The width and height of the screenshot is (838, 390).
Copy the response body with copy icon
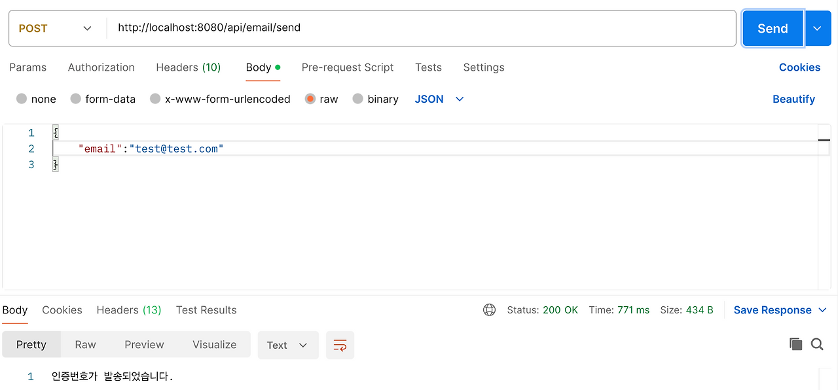pos(796,344)
